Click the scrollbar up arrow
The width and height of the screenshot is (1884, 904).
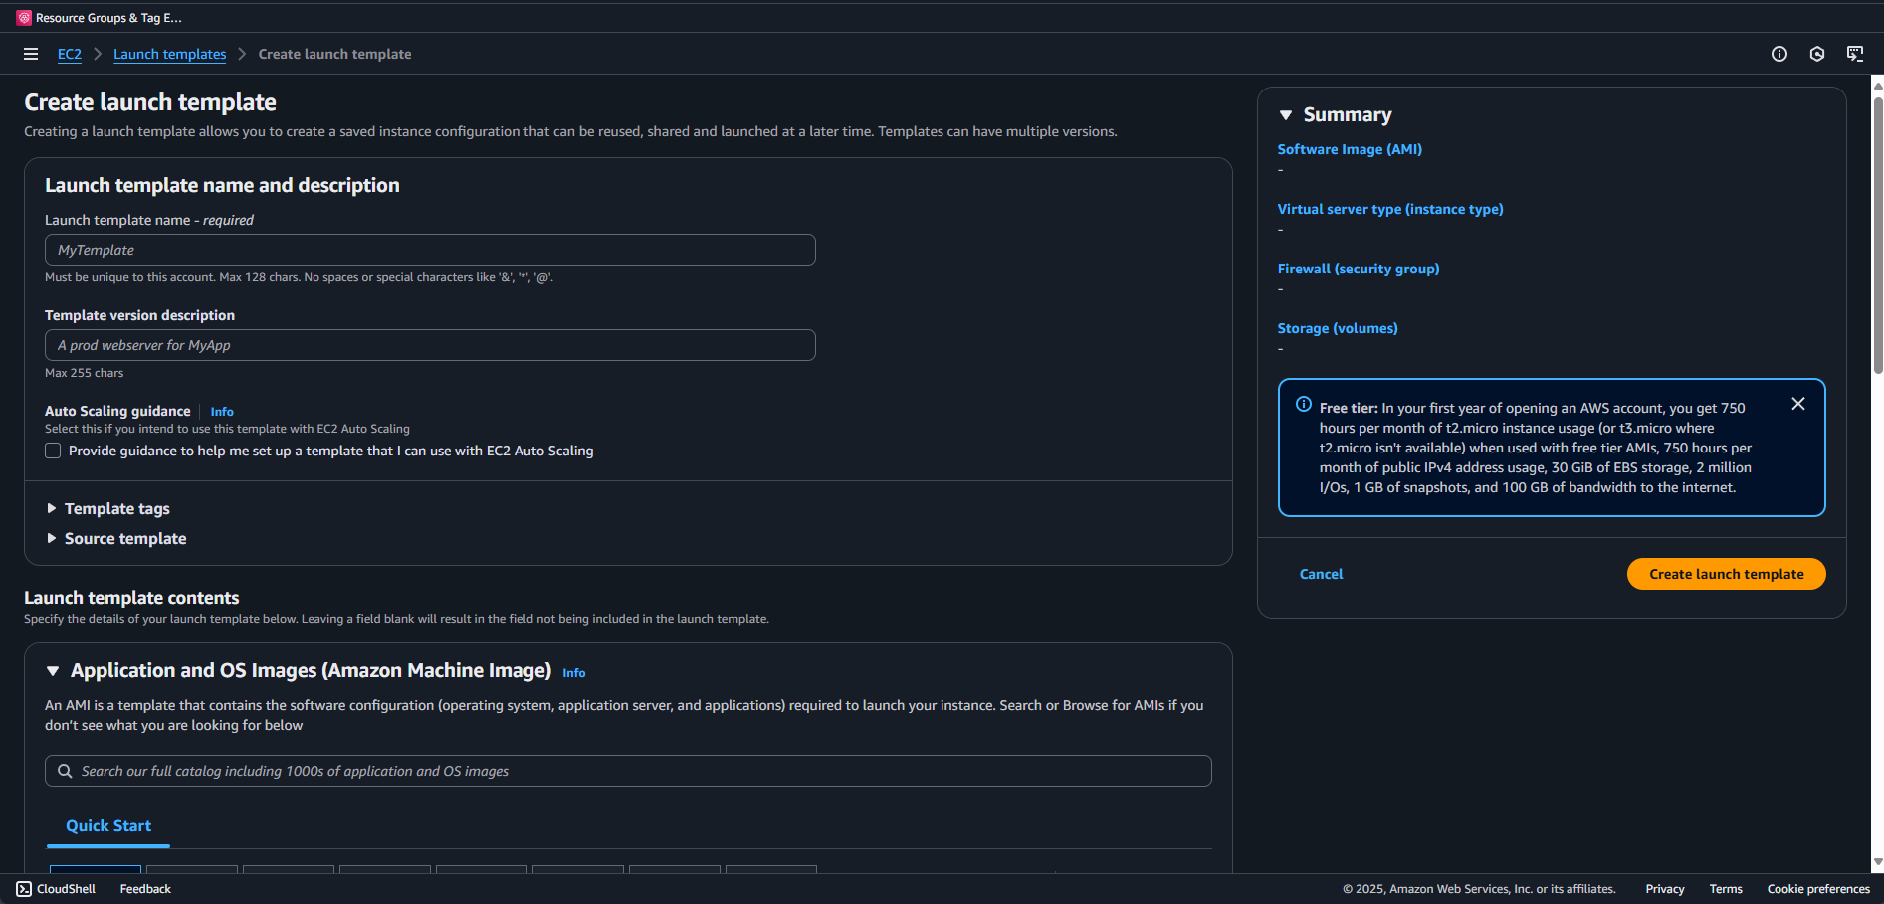click(1878, 85)
